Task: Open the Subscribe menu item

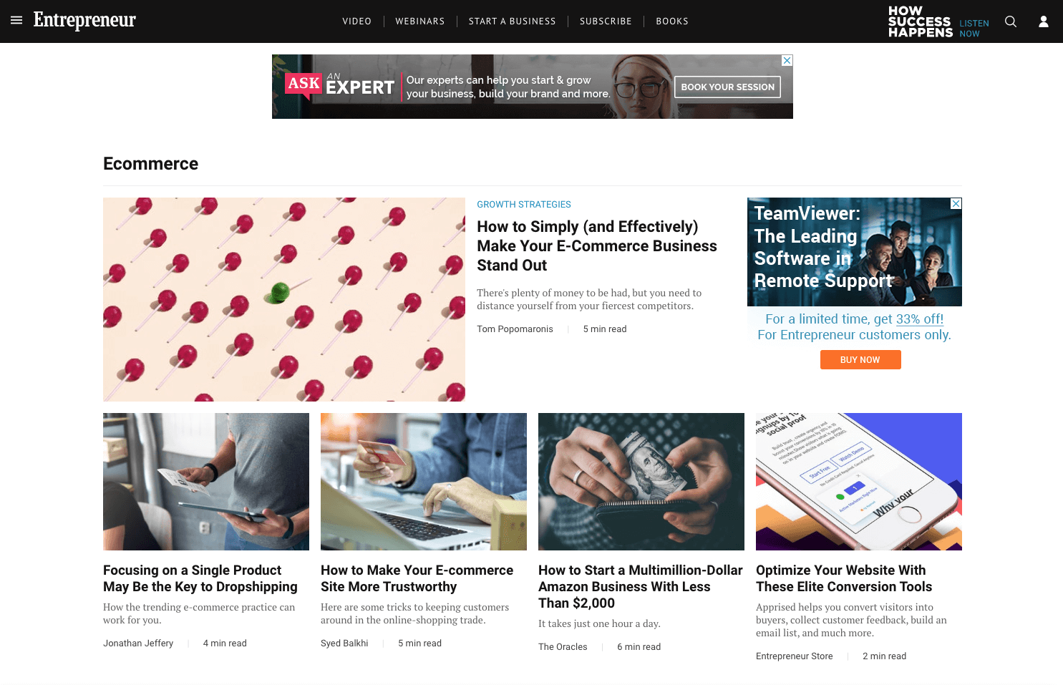Action: click(606, 21)
